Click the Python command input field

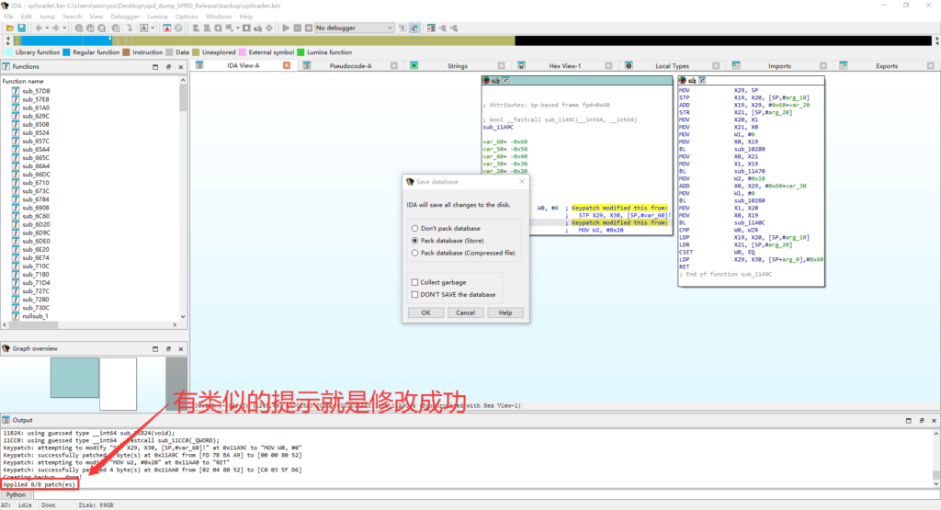486,495
